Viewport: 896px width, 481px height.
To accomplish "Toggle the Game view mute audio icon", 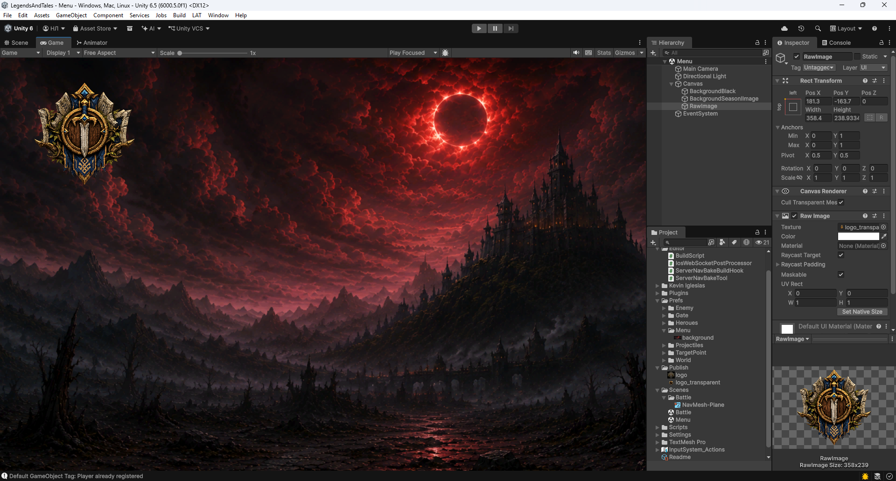I will (576, 53).
